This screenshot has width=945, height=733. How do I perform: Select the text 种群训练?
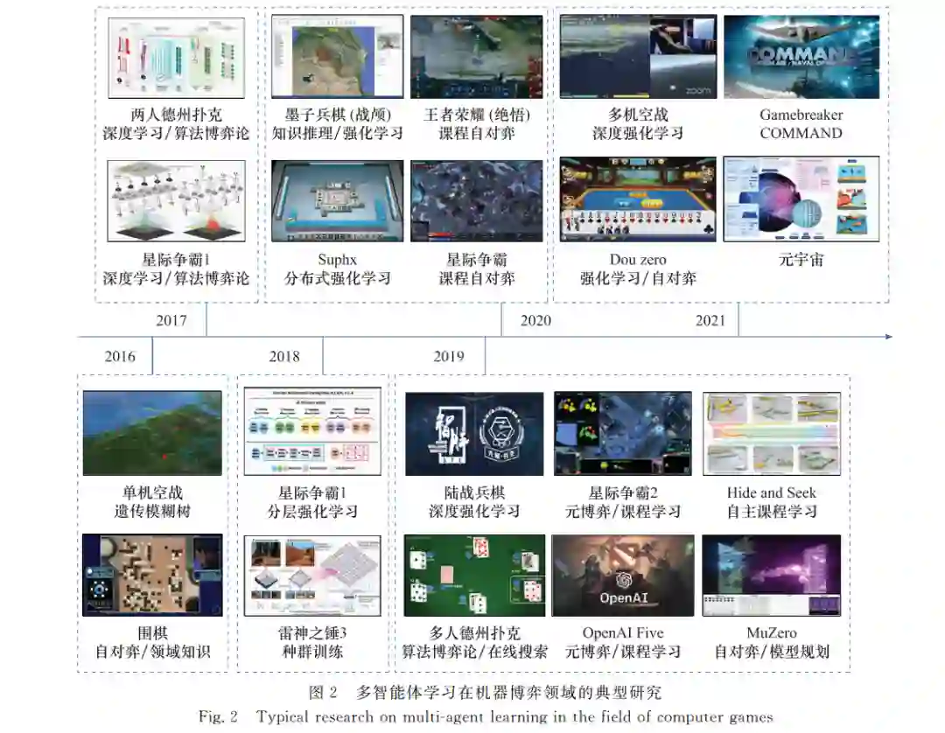[x=312, y=652]
